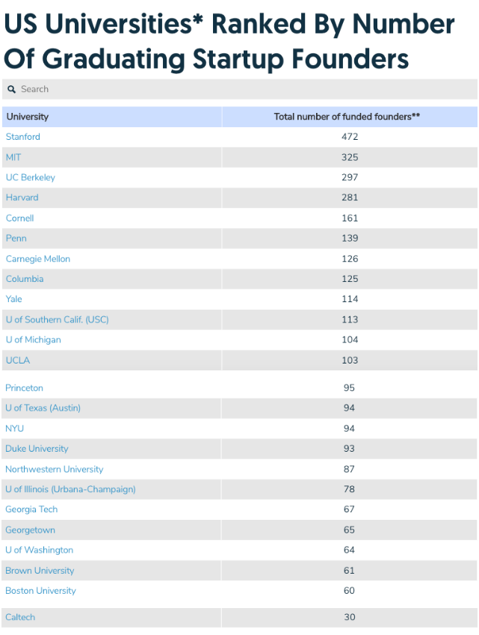Click U of Southern Calif. (USC) link
Image resolution: width=479 pixels, height=635 pixels.
(x=57, y=319)
